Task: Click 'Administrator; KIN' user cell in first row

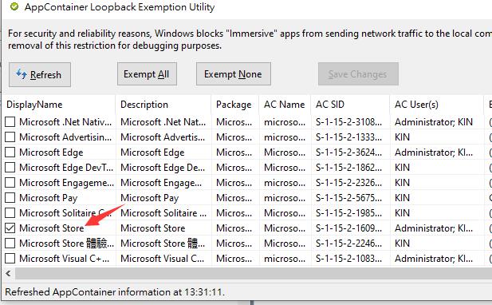Action: click(x=434, y=122)
